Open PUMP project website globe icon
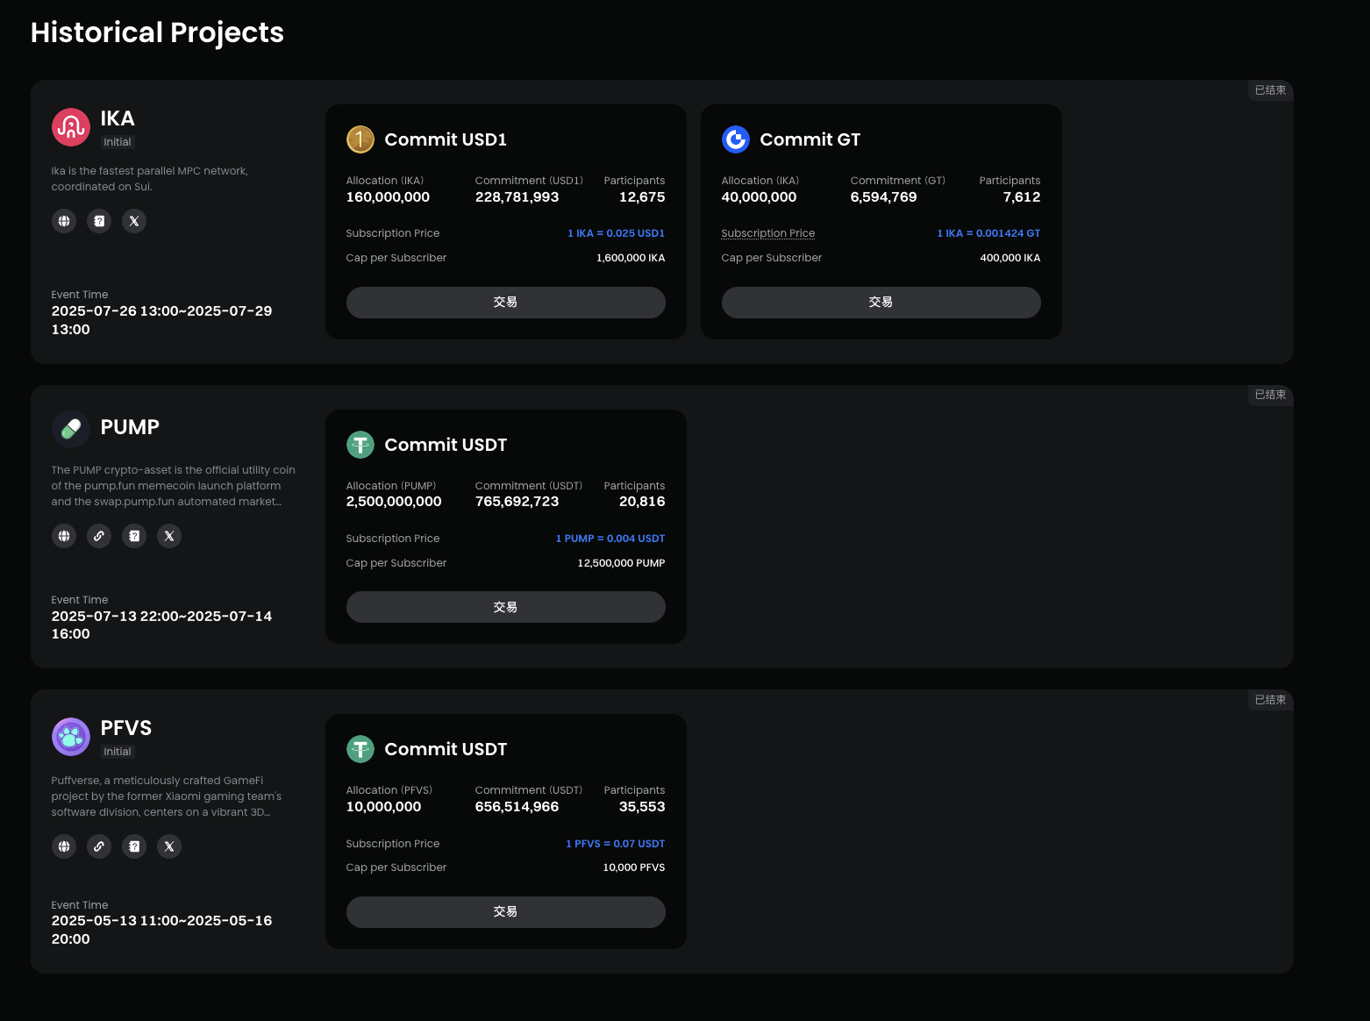The height and width of the screenshot is (1021, 1370). (x=64, y=536)
